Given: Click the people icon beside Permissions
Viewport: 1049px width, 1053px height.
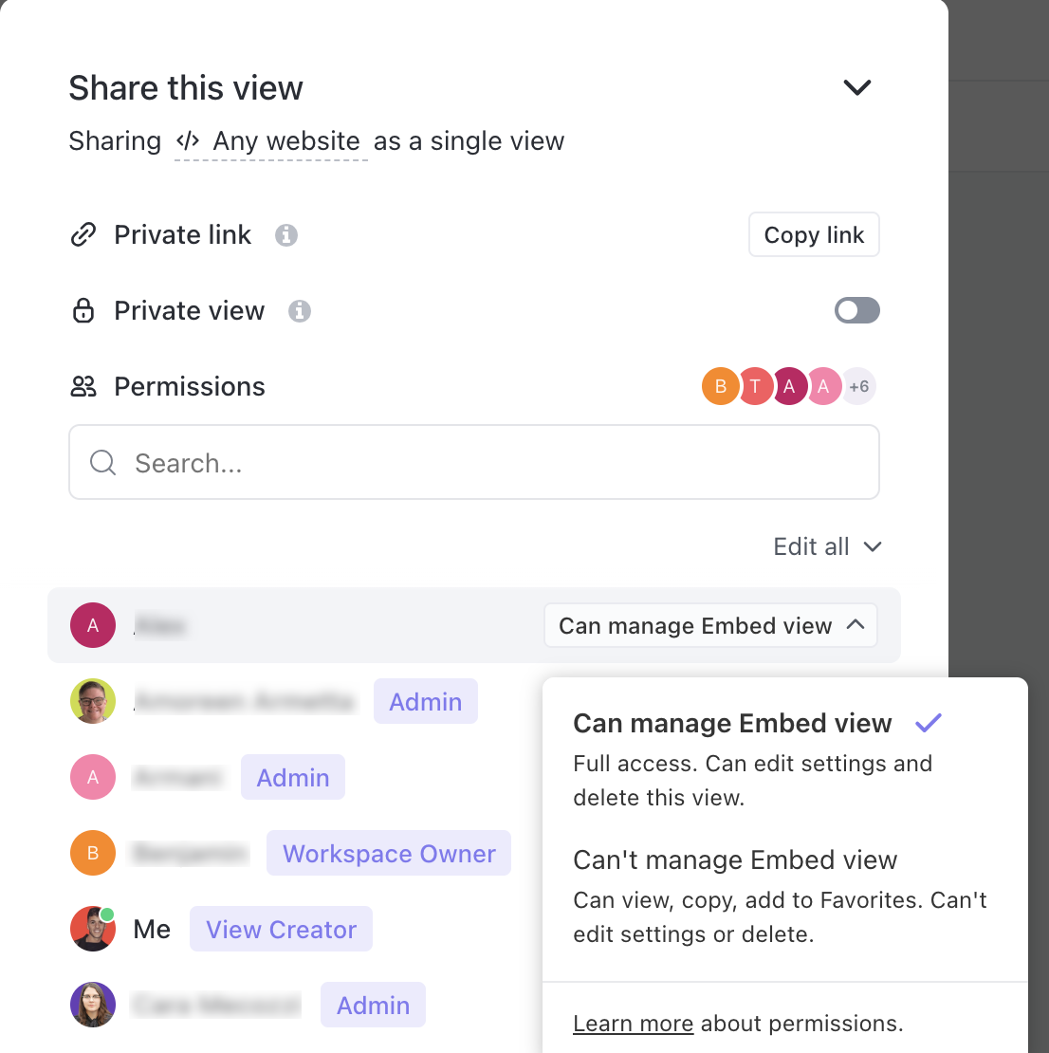Looking at the screenshot, I should coord(83,387).
